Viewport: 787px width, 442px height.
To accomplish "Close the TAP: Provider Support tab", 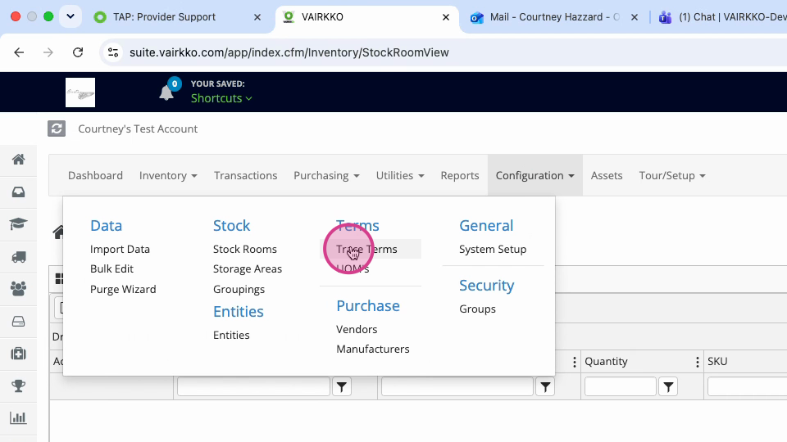I will point(257,17).
